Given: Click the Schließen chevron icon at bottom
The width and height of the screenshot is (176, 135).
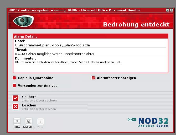Looking at the screenshot, I should [x=29, y=121].
